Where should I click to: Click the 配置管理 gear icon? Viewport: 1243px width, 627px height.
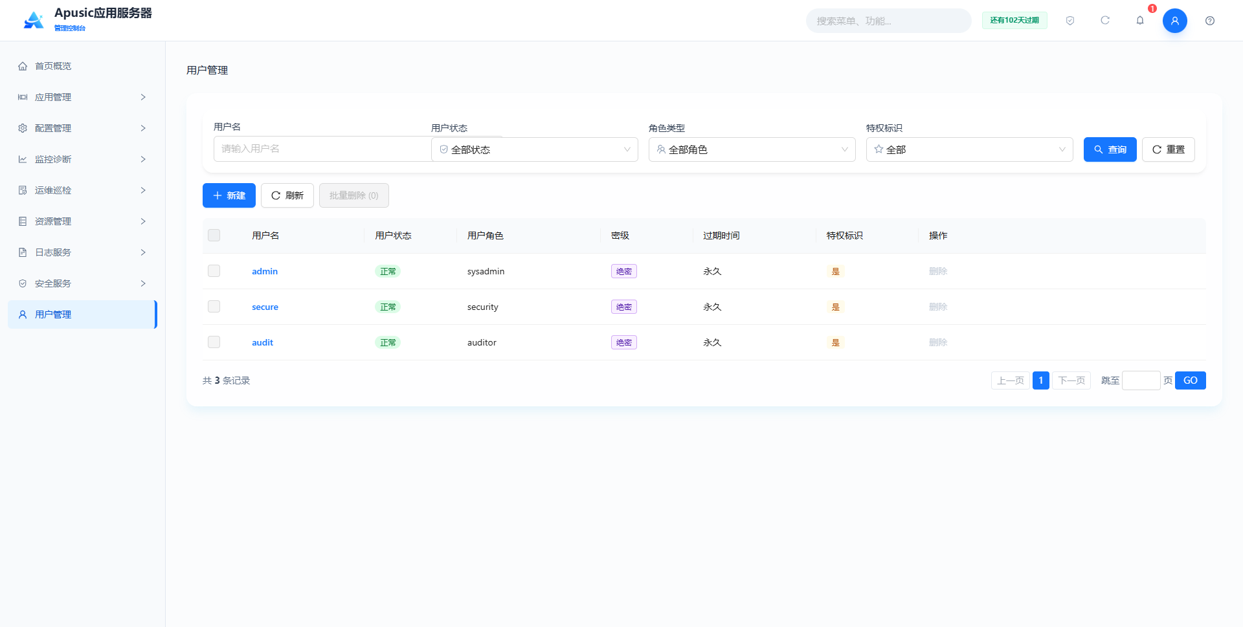coord(23,128)
